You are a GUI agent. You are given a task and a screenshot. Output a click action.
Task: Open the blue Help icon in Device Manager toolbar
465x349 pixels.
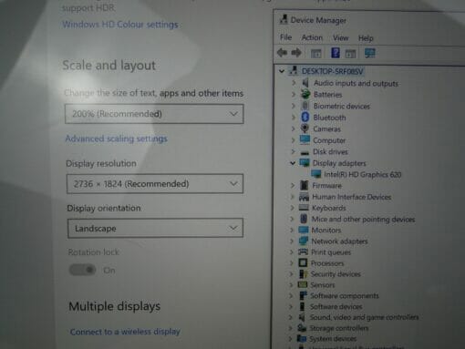336,53
